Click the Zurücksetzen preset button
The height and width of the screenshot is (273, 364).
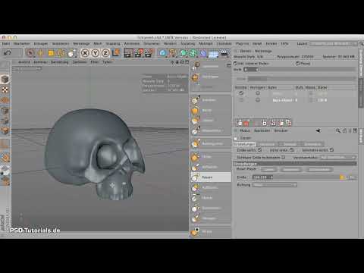pyautogui.click(x=320, y=169)
